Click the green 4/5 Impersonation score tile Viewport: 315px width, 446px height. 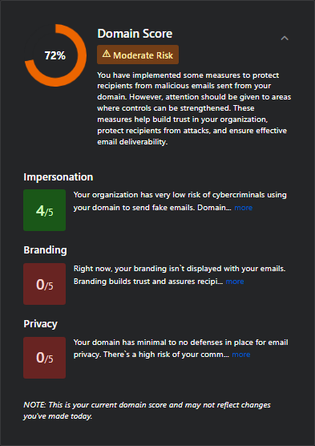coord(45,210)
